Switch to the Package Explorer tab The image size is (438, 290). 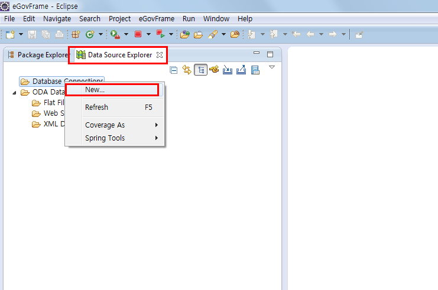[x=38, y=55]
